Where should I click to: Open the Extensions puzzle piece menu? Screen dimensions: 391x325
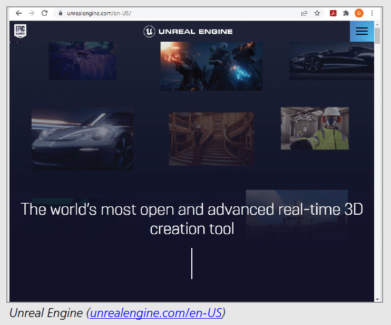pos(346,13)
